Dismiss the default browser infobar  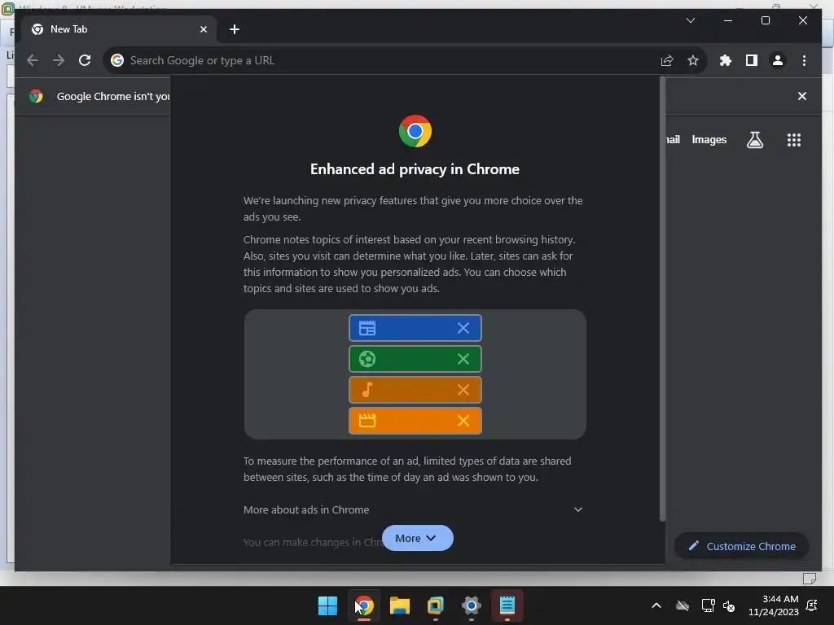tap(802, 96)
